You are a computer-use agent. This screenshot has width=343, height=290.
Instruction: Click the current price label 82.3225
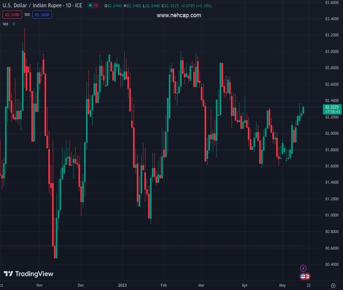point(333,107)
